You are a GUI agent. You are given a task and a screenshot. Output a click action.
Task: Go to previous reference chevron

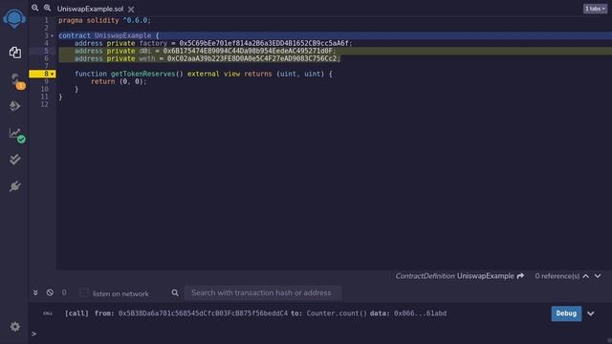coord(586,276)
